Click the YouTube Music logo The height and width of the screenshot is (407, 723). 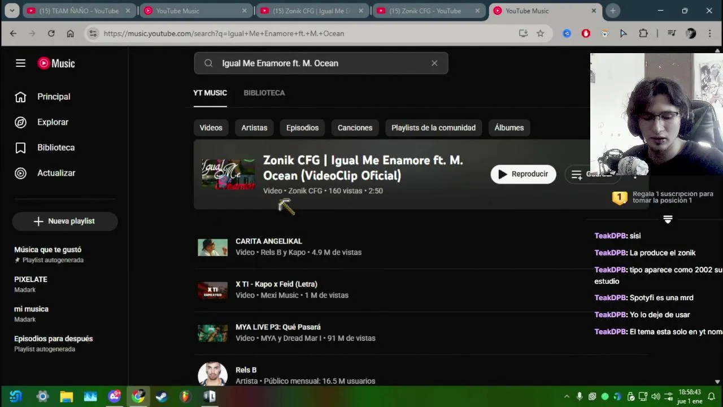[56, 63]
